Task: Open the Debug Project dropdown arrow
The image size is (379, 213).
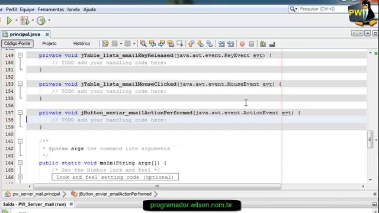Action: click(33, 20)
